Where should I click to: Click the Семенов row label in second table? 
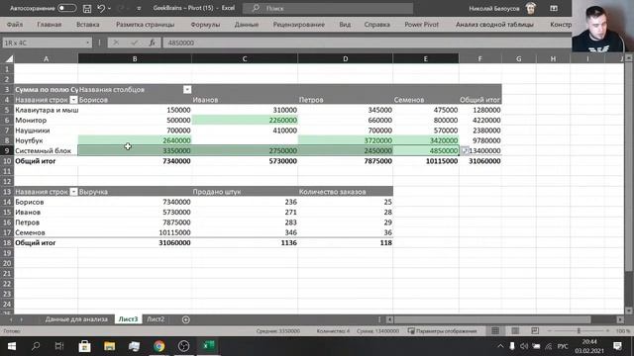point(30,232)
